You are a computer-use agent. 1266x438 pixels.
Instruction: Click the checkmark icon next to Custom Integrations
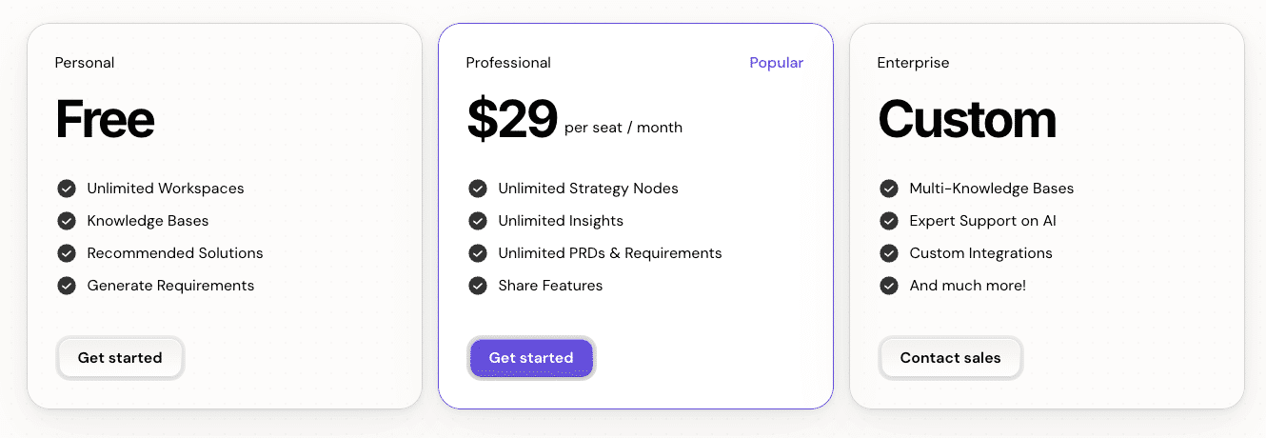[889, 253]
